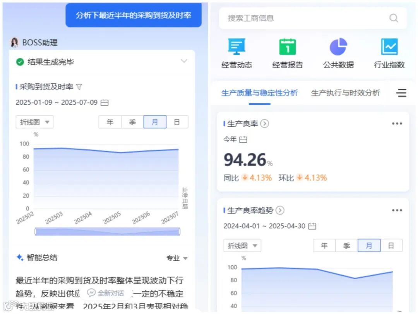Collapse the 结果生成完毕 result panel chevron
The image size is (418, 314).
[x=184, y=61]
